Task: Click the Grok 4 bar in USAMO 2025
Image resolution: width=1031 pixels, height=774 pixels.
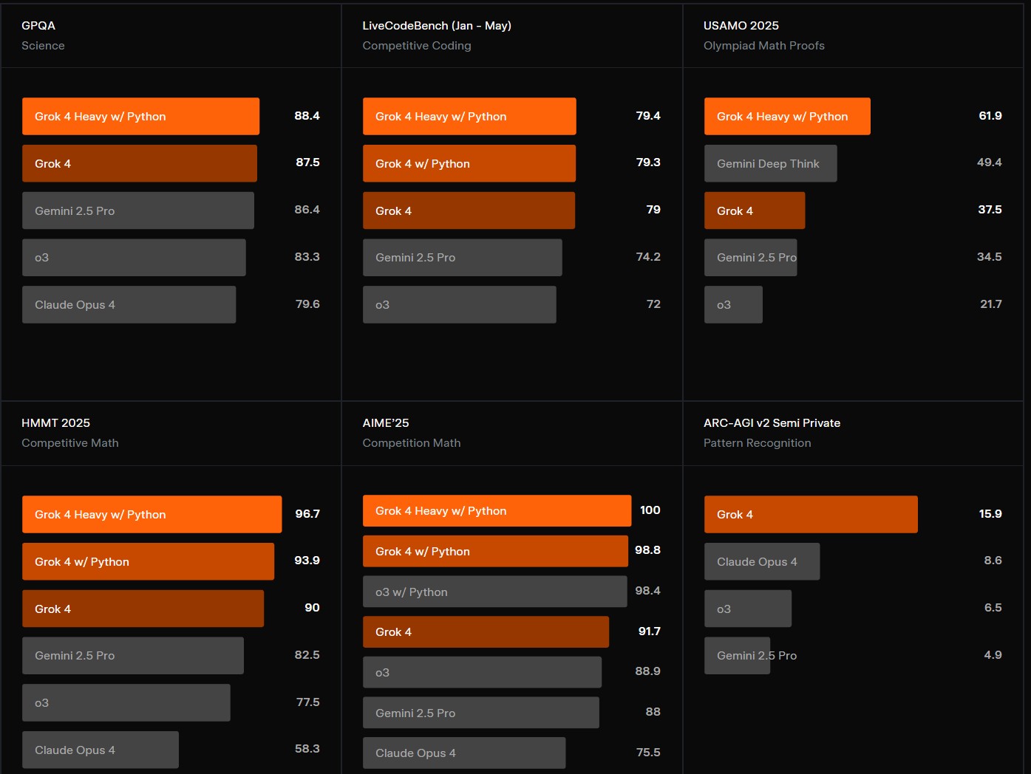Action: click(755, 210)
